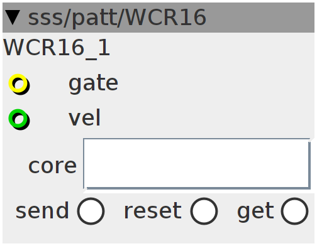
Task: Click the get bang button circle
Action: [x=294, y=211]
